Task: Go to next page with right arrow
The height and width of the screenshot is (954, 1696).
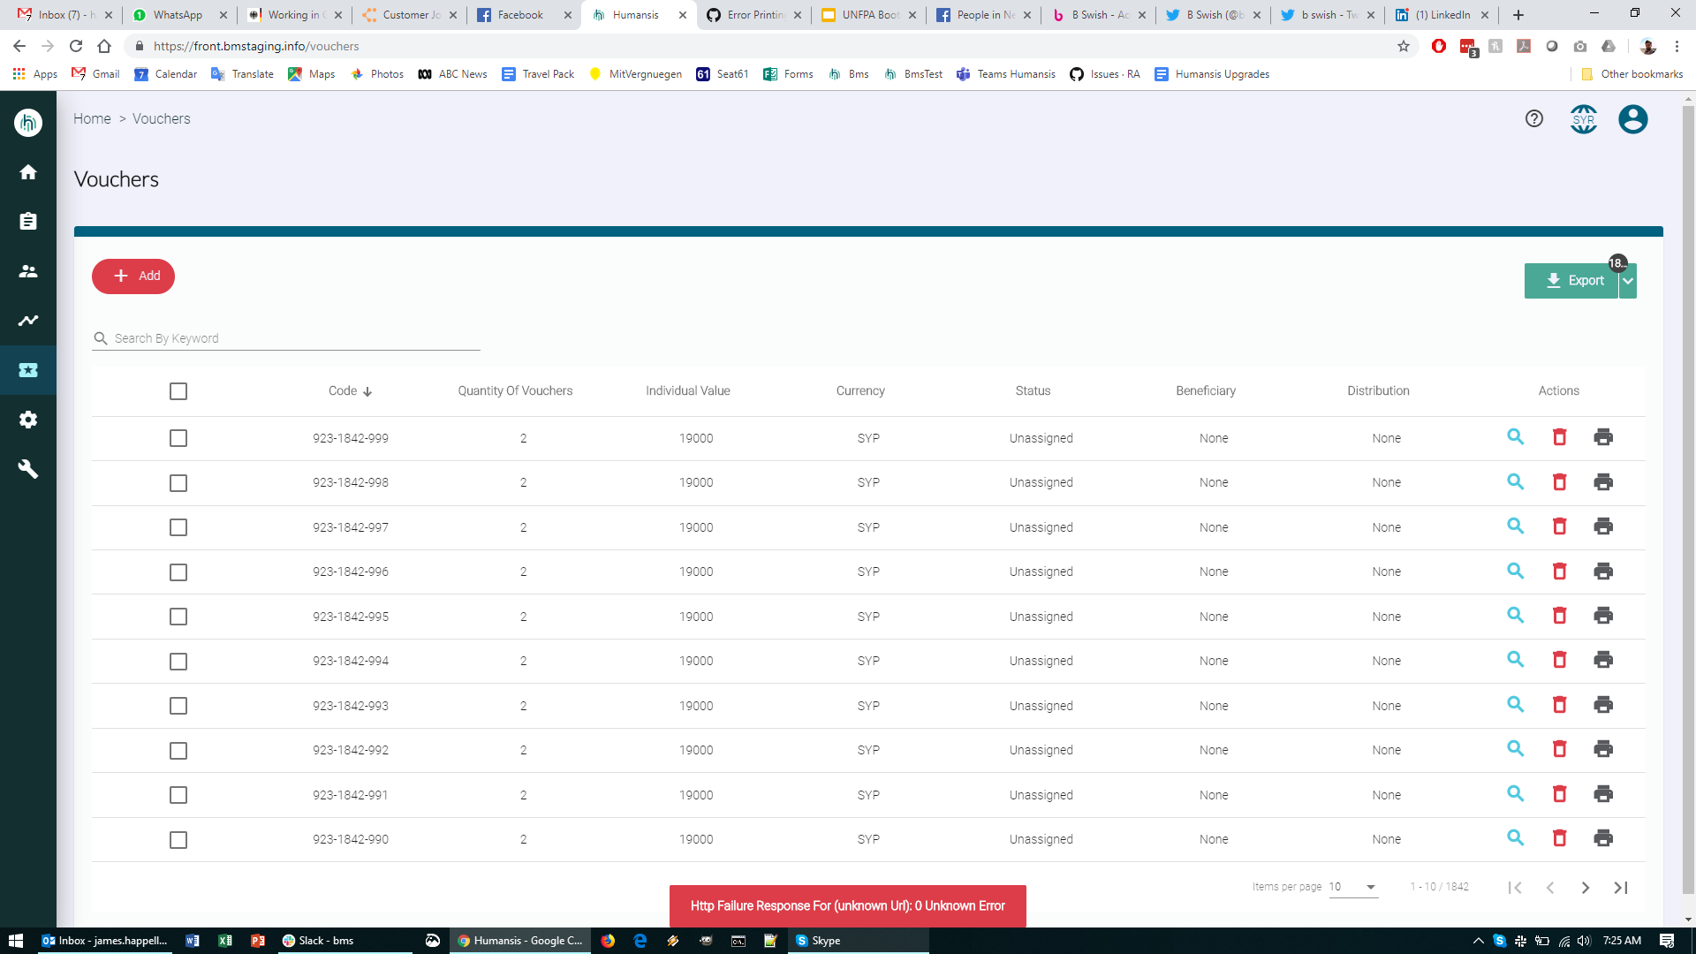Action: click(1586, 888)
